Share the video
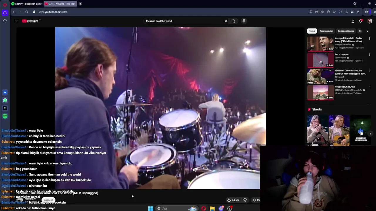The image size is (376, 211). [x=256, y=200]
